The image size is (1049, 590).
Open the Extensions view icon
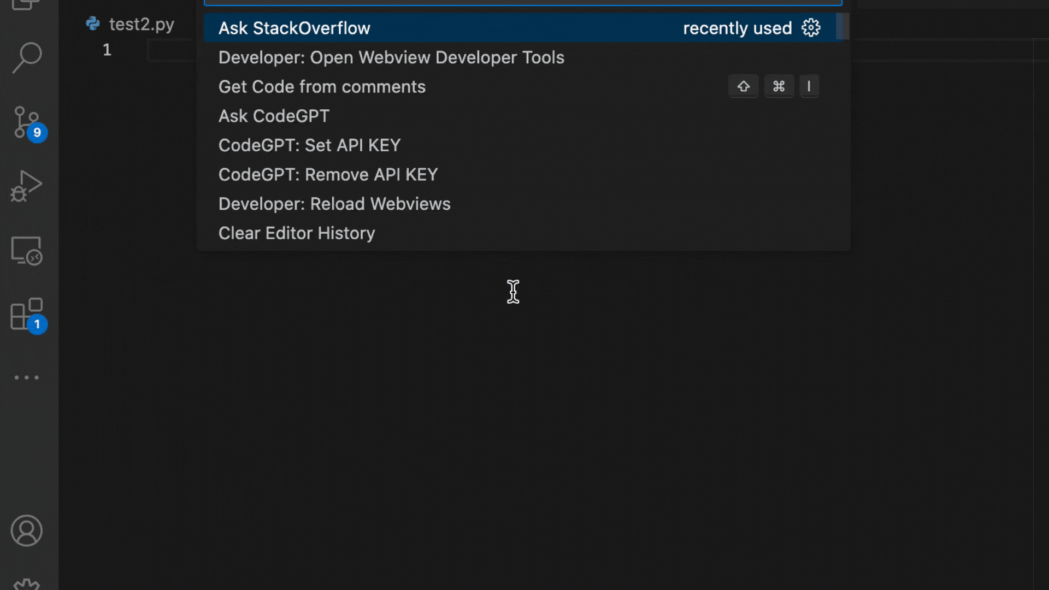27,314
